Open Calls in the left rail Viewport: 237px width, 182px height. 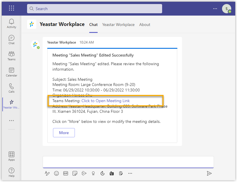point(12,88)
